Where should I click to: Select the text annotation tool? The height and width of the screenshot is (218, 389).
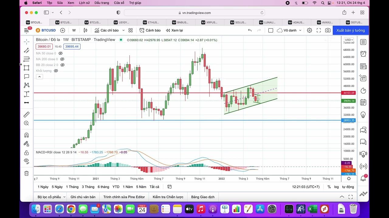[x=26, y=77]
